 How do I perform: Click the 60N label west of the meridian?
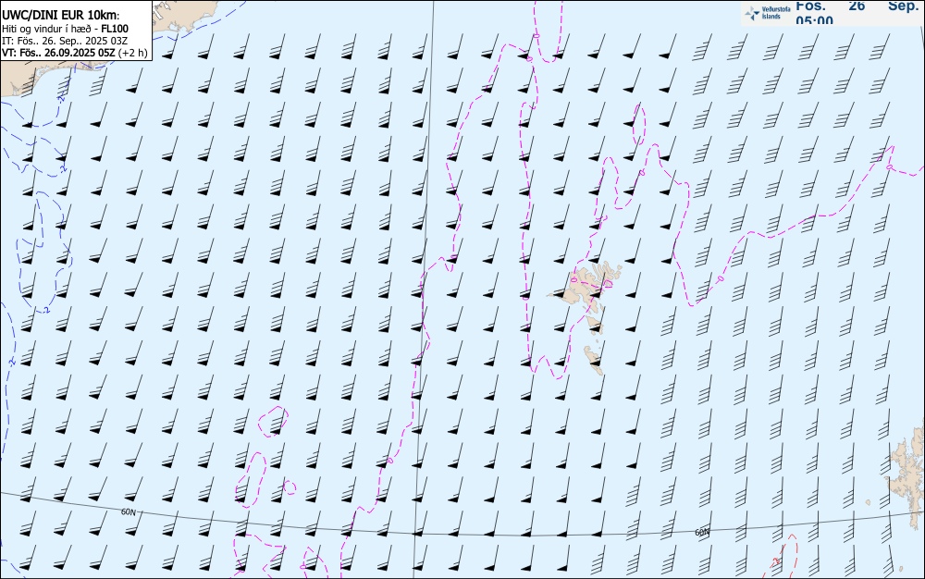tap(129, 512)
